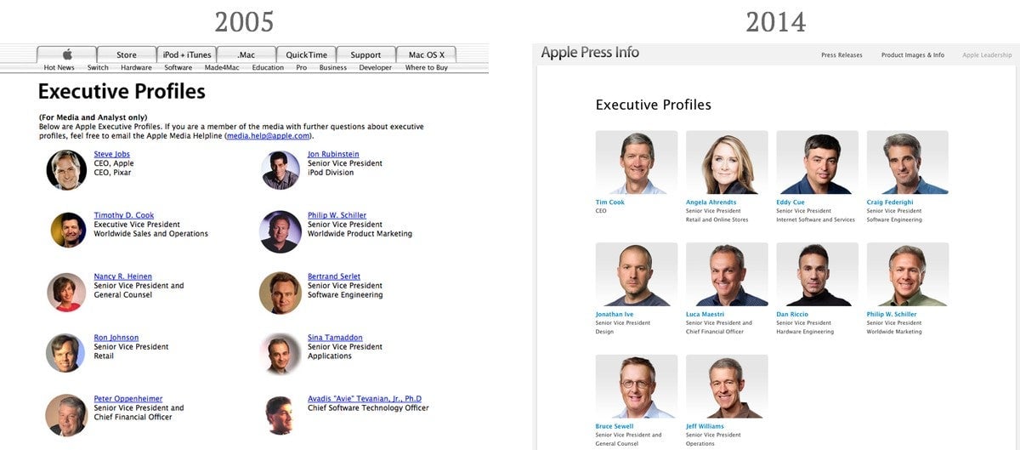1020x450 pixels.
Task: Open the iPod + iTunes tab
Action: point(187,54)
